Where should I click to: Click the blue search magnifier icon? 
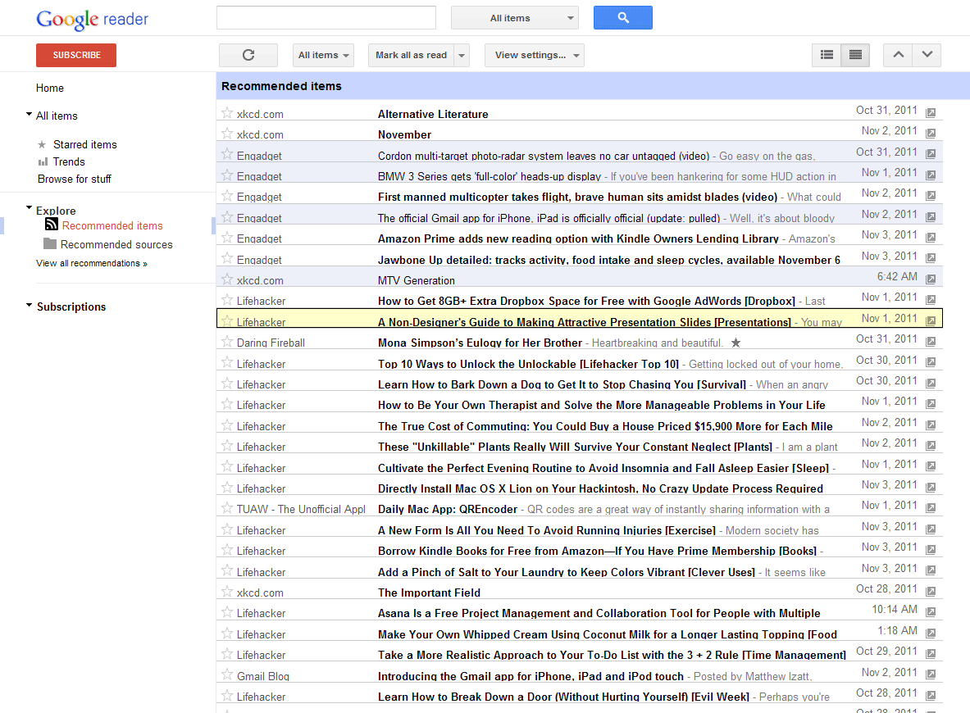(622, 17)
